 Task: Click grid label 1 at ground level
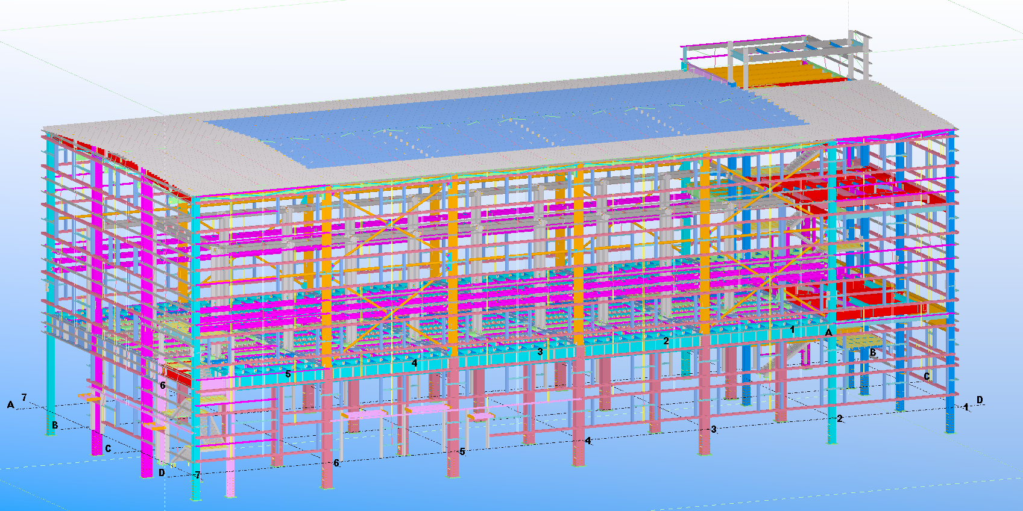(966, 407)
